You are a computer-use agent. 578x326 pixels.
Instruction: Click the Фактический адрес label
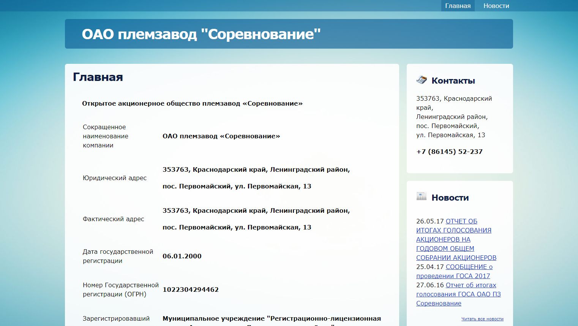coord(114,219)
